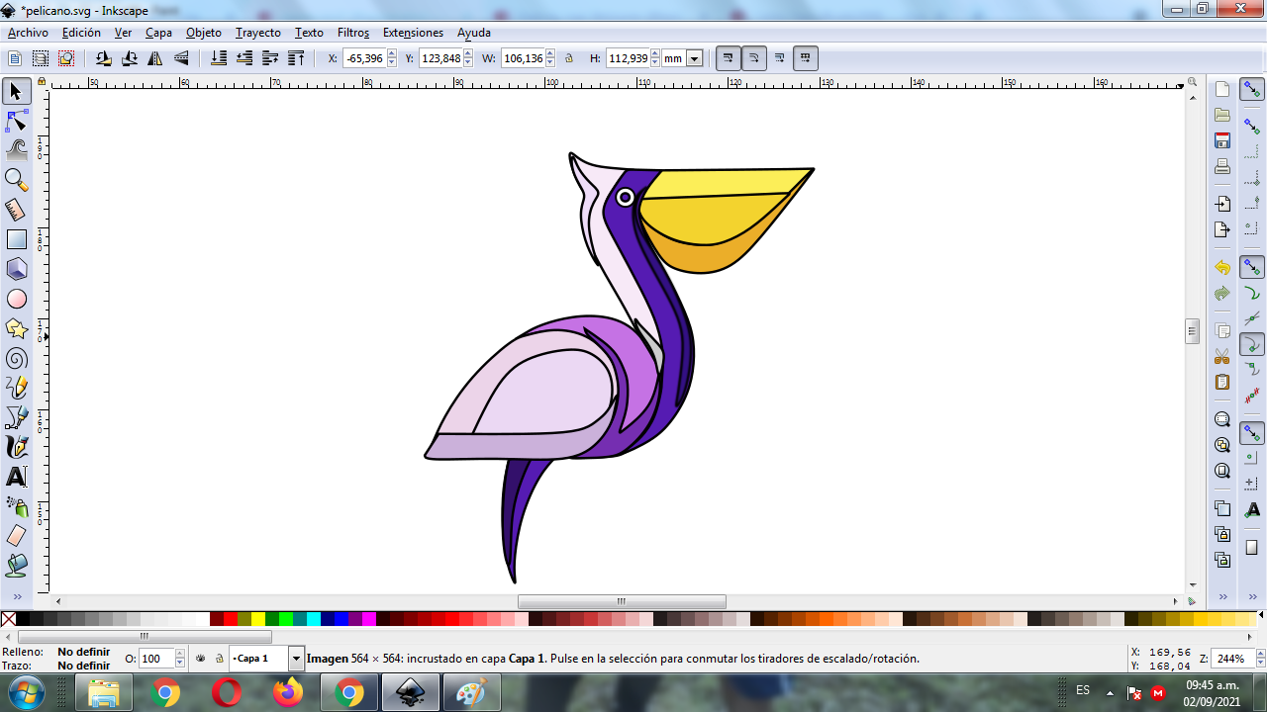Image resolution: width=1267 pixels, height=712 pixels.
Task: Select the Measure ruler tool
Action: pos(16,210)
